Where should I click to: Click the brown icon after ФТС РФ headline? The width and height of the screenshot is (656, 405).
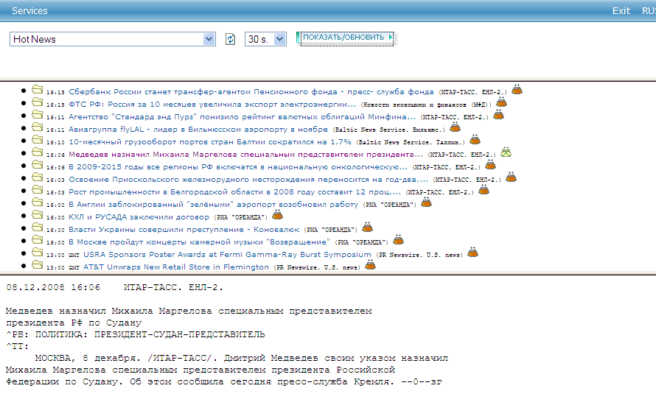(x=498, y=103)
